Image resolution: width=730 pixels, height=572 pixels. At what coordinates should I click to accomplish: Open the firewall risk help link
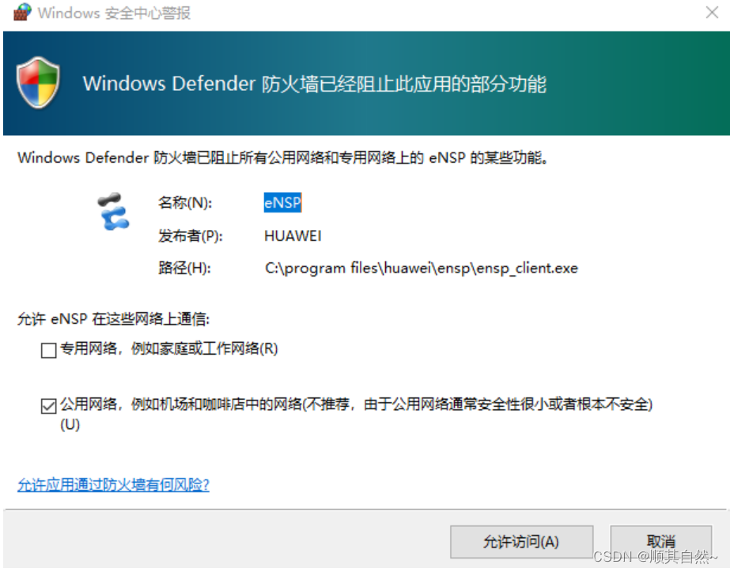pyautogui.click(x=113, y=485)
